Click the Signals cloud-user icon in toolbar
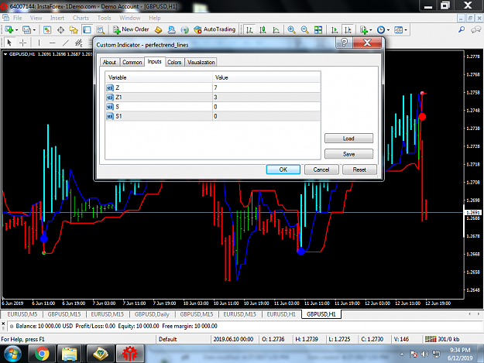 coord(171,30)
